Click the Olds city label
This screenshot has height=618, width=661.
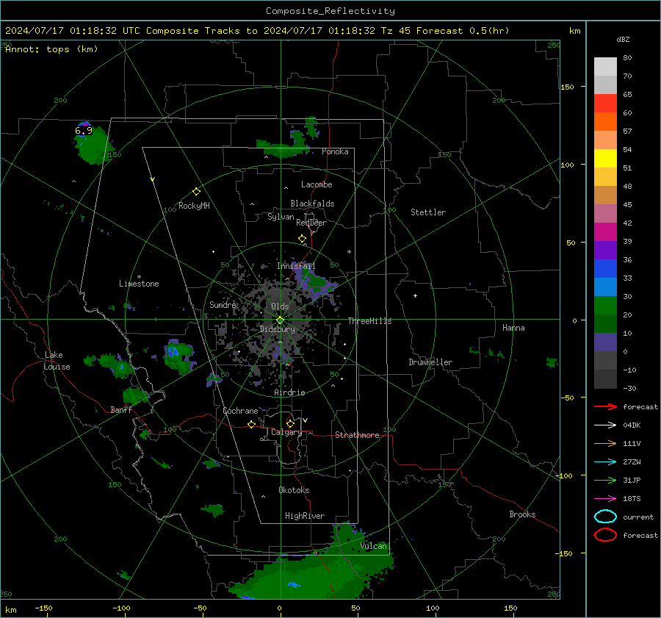pyautogui.click(x=280, y=306)
